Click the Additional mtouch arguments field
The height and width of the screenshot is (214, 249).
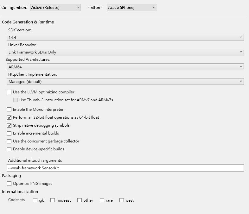125,168
